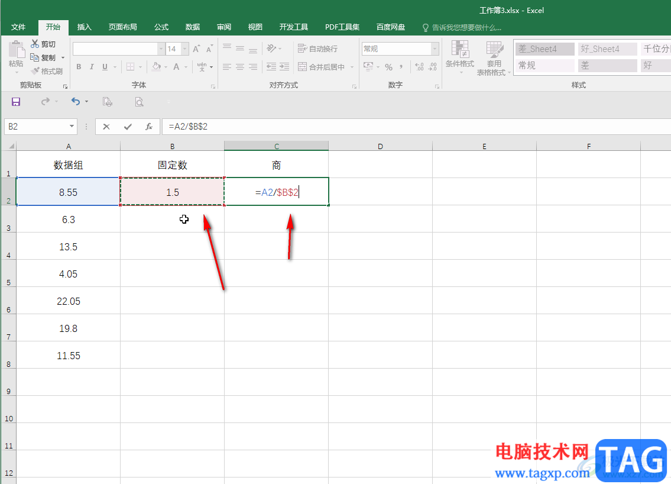Click the fx Insert Function icon
This screenshot has height=484, width=671.
pyautogui.click(x=149, y=127)
